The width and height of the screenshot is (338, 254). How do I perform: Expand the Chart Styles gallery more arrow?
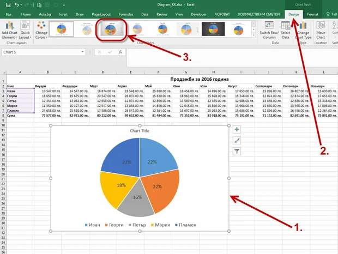point(253,35)
